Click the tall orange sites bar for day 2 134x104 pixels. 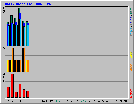click(13, 60)
